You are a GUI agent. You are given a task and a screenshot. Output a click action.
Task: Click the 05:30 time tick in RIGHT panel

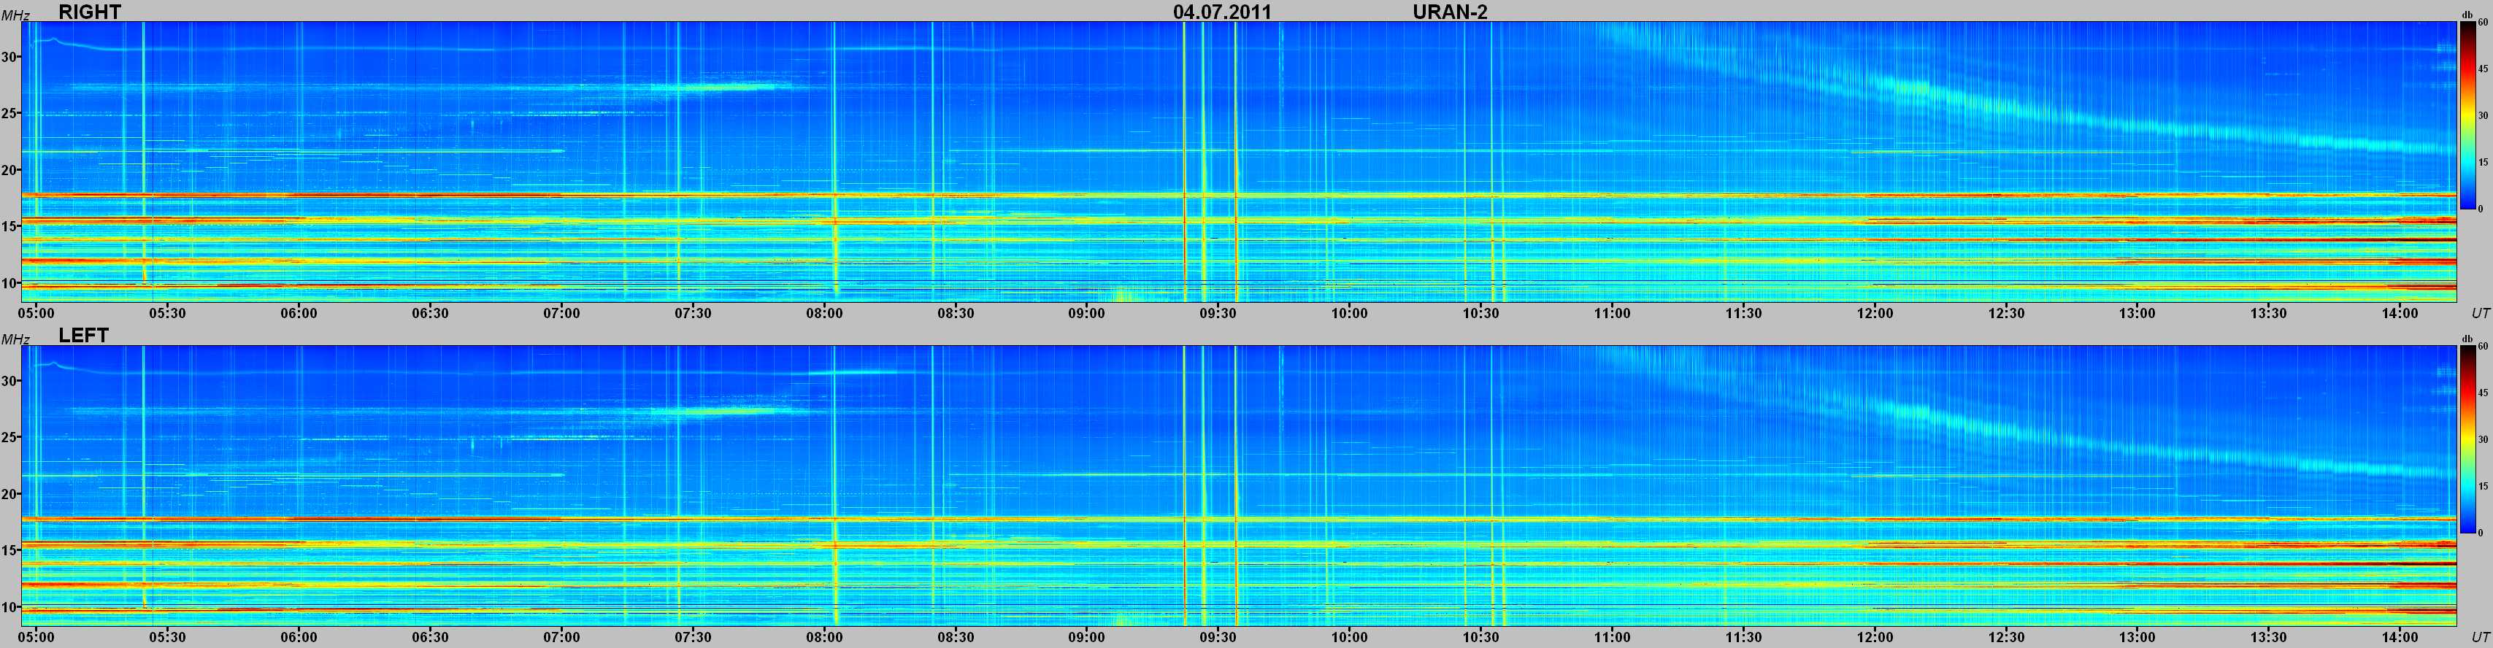167,313
